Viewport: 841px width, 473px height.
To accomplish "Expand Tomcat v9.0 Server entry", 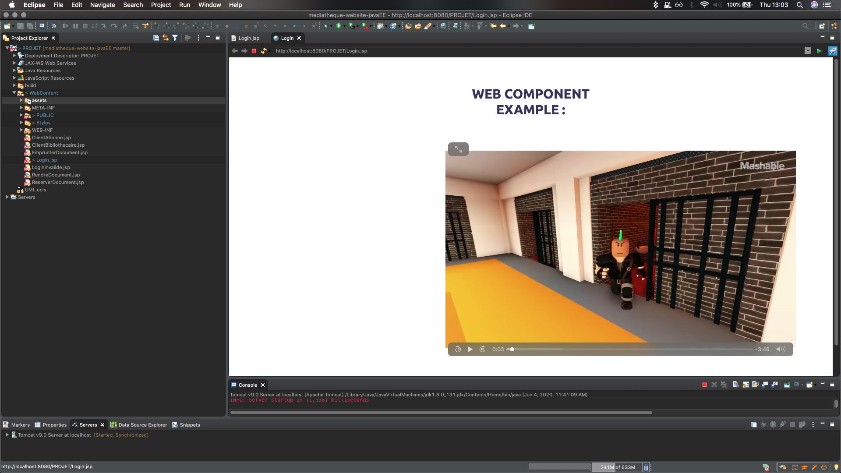I will pyautogui.click(x=7, y=435).
